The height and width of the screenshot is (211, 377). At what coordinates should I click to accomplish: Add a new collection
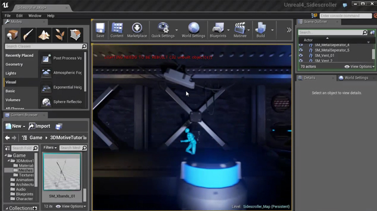[x=35, y=208]
